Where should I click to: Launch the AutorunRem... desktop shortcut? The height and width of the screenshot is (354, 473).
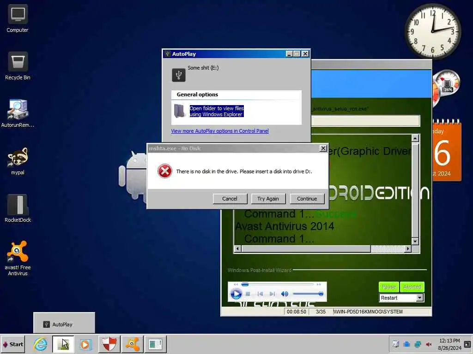(18, 113)
